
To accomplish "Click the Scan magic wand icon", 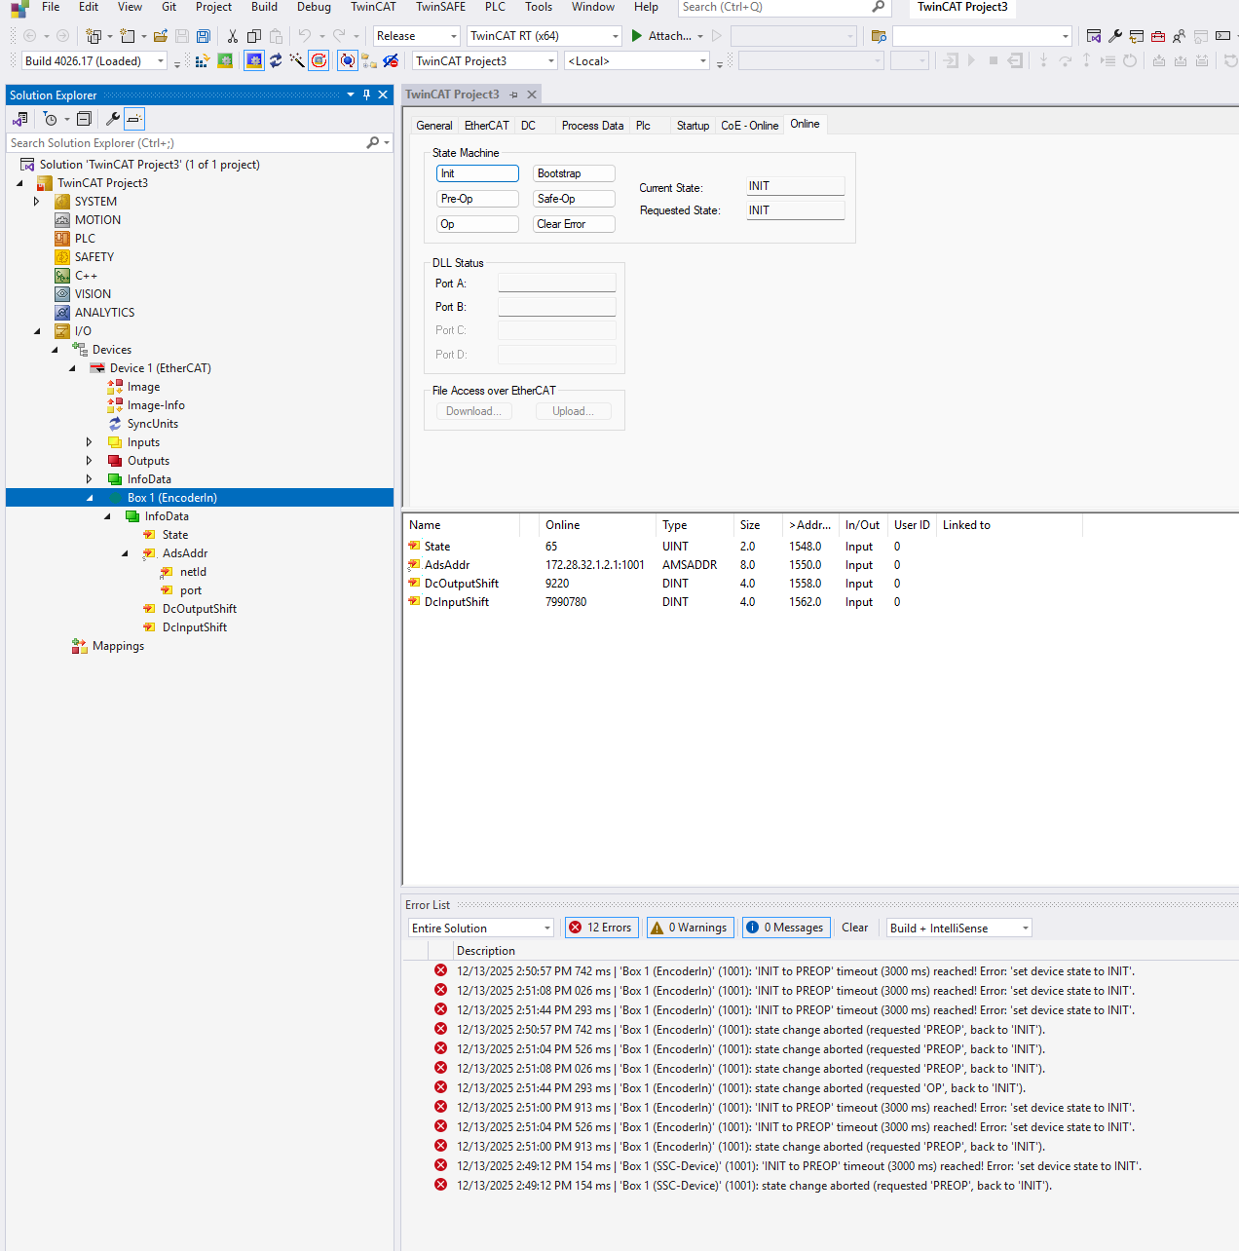I will tap(297, 61).
